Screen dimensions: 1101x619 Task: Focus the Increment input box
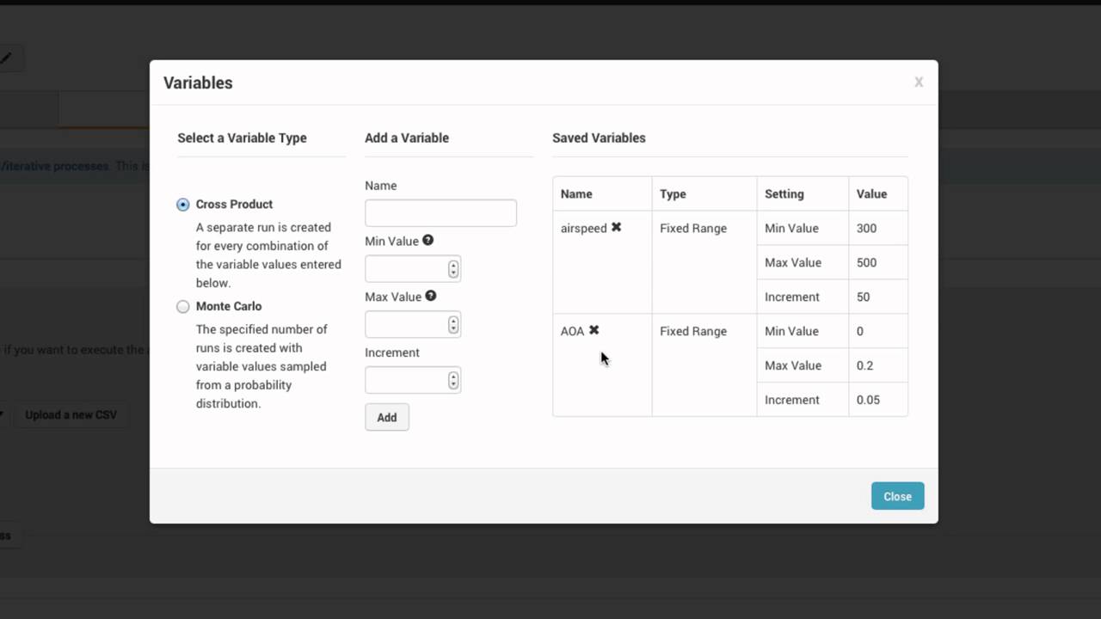[406, 381]
